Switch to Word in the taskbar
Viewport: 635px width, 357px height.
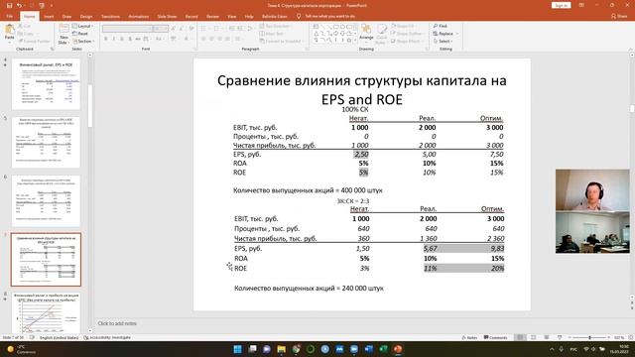click(x=368, y=349)
